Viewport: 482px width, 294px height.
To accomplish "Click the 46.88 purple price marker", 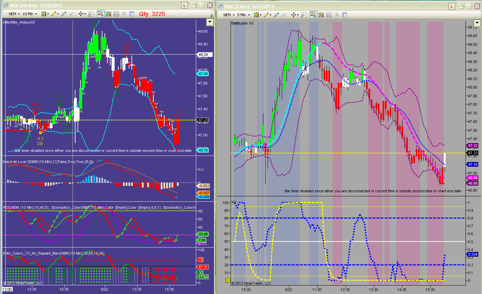I will pos(473,183).
